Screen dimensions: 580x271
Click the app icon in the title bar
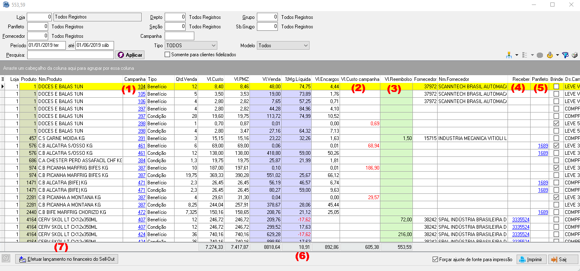[x=6, y=5]
